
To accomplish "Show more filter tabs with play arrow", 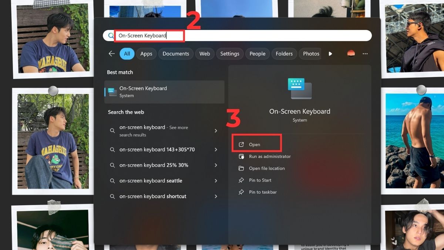I will pos(330,54).
